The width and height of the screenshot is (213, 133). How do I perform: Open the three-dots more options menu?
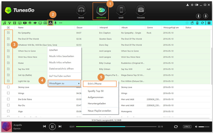point(61,23)
